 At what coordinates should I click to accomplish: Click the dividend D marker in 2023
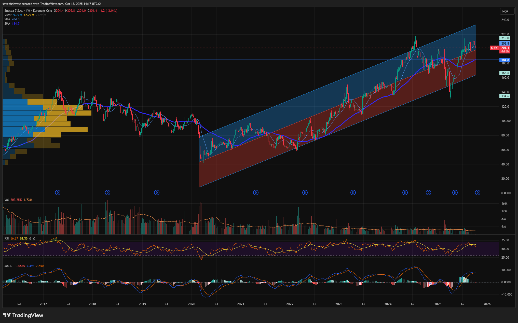click(x=353, y=193)
